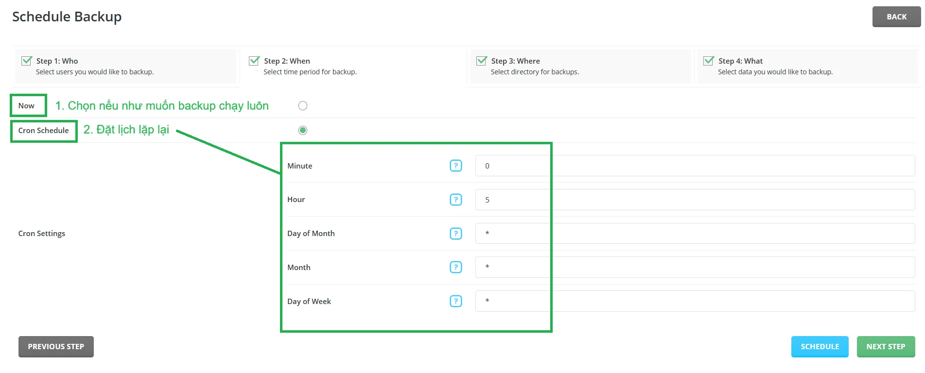Click the Step 2 When checkmark icon
This screenshot has width=925, height=373.
(x=254, y=61)
